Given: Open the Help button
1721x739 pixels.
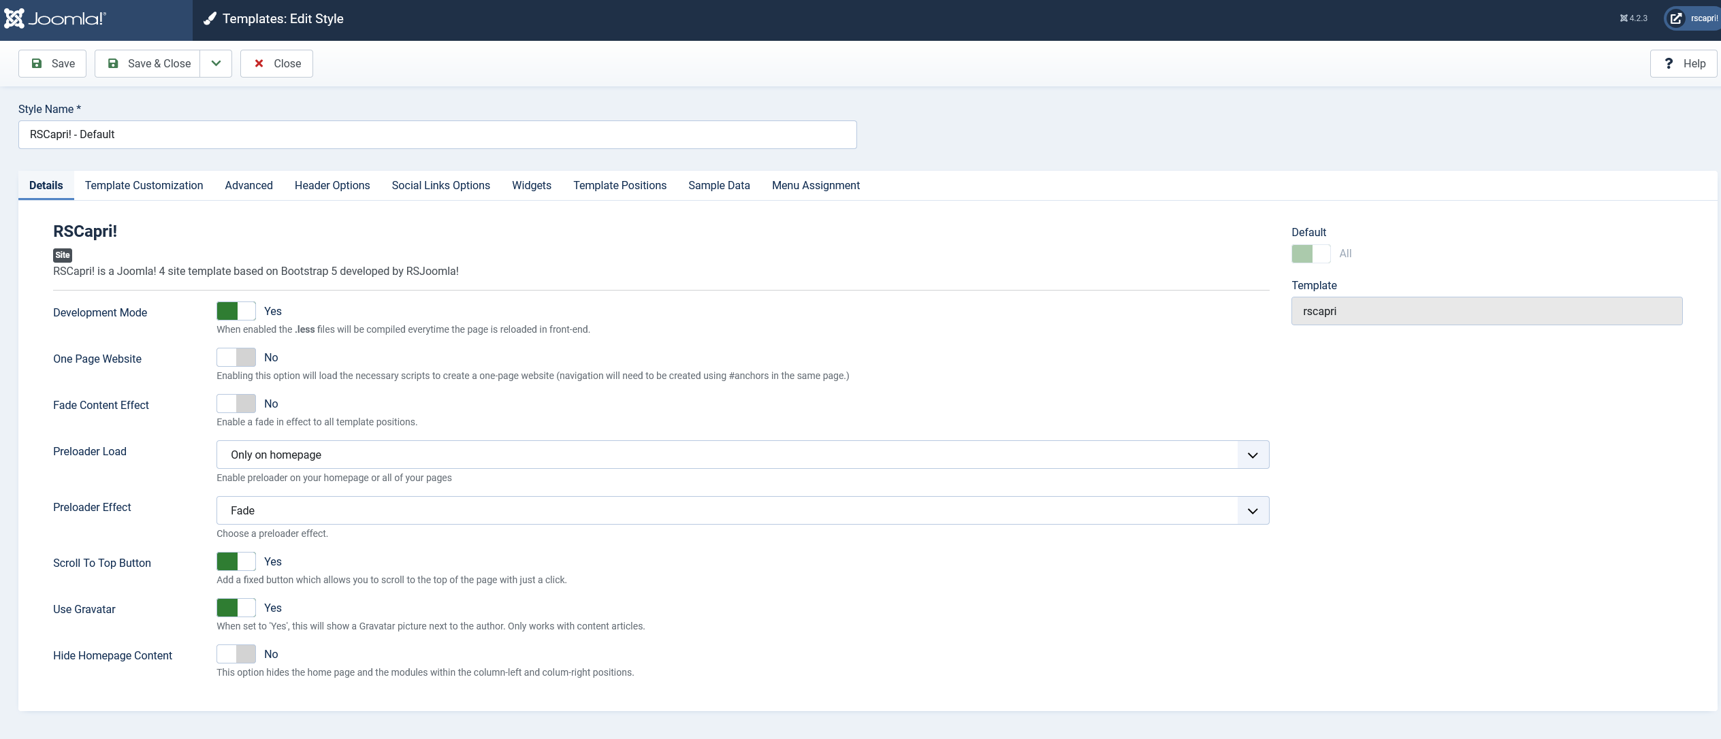Looking at the screenshot, I should point(1684,63).
